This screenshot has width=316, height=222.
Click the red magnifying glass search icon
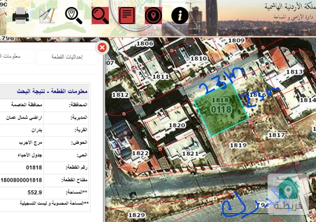(x=100, y=16)
